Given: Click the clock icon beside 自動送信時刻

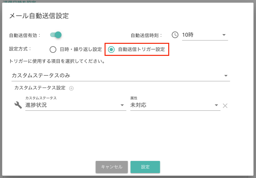Looking at the screenshot, I should coord(175,35).
